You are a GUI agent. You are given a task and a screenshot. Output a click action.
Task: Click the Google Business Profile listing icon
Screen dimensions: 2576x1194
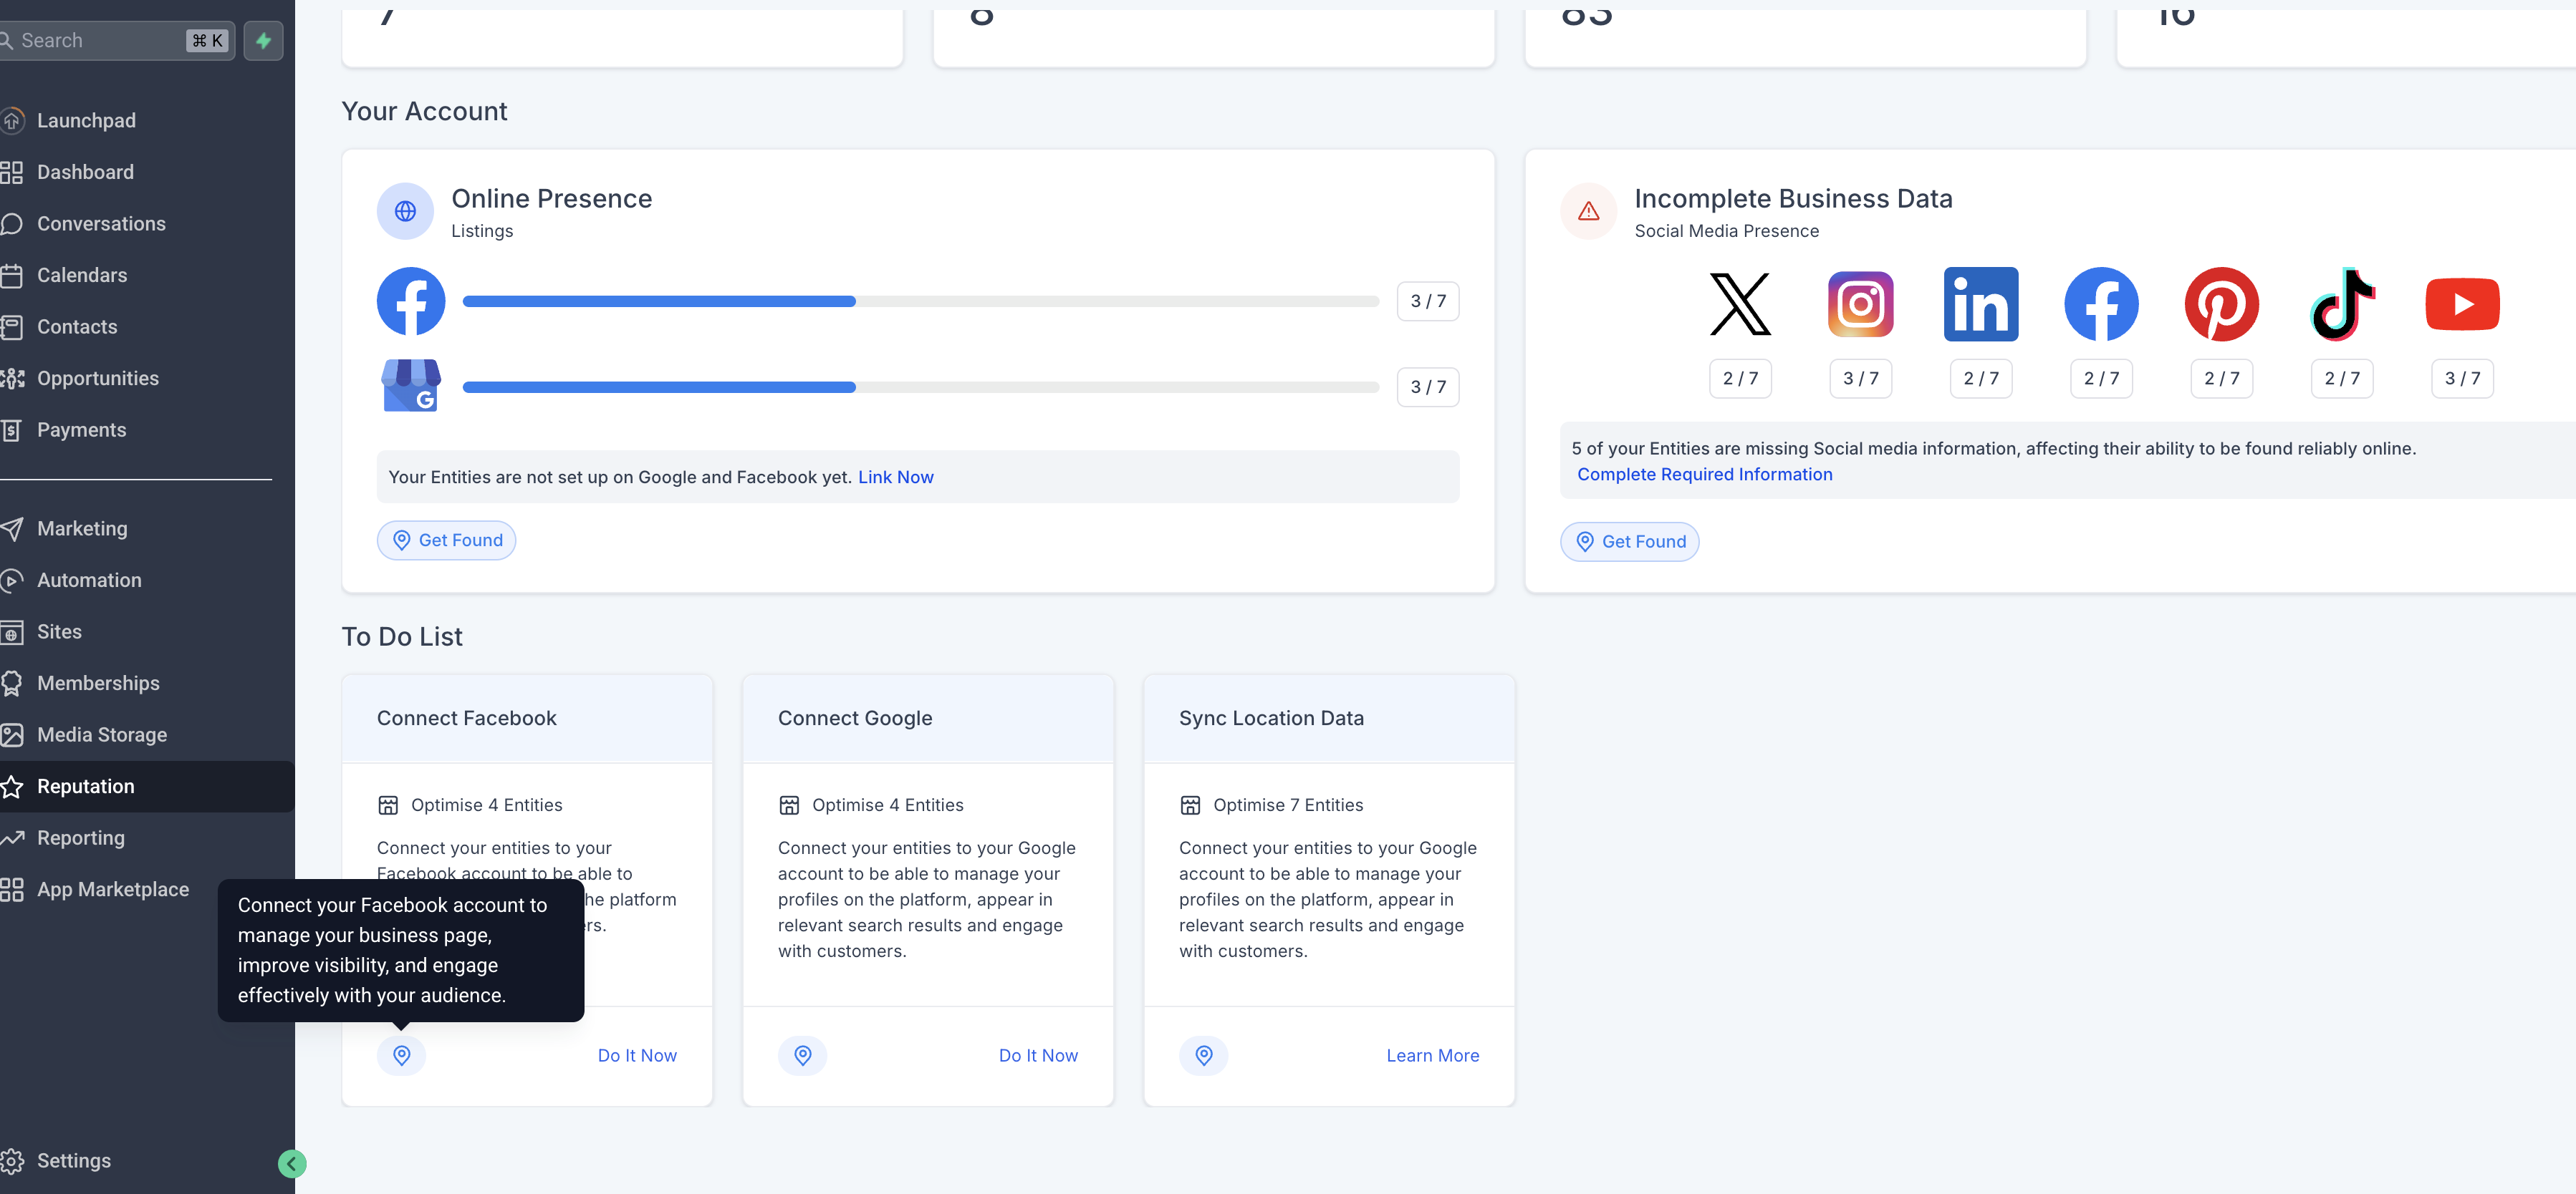(410, 386)
